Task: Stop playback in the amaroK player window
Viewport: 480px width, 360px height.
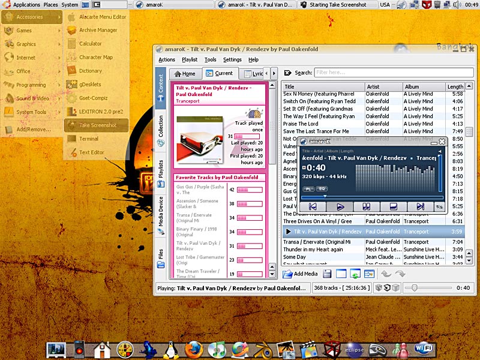Action: click(394, 206)
